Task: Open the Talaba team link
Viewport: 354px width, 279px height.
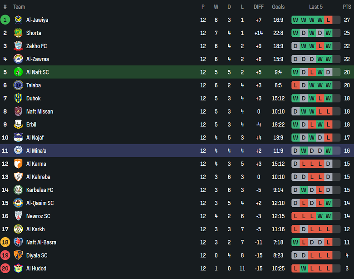Action: point(34,85)
